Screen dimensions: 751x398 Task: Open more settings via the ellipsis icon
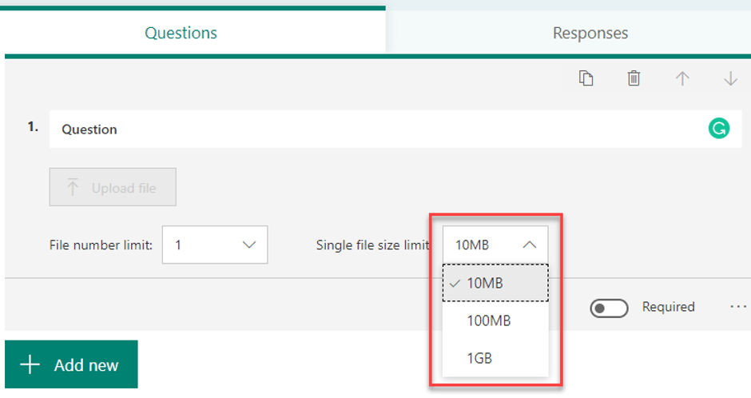click(738, 307)
